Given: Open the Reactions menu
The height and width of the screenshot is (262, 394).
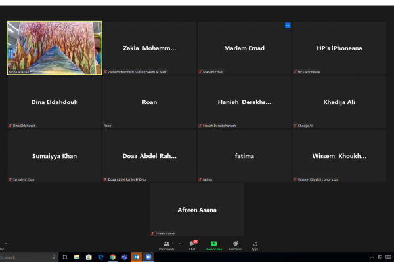Looking at the screenshot, I should [235, 244].
